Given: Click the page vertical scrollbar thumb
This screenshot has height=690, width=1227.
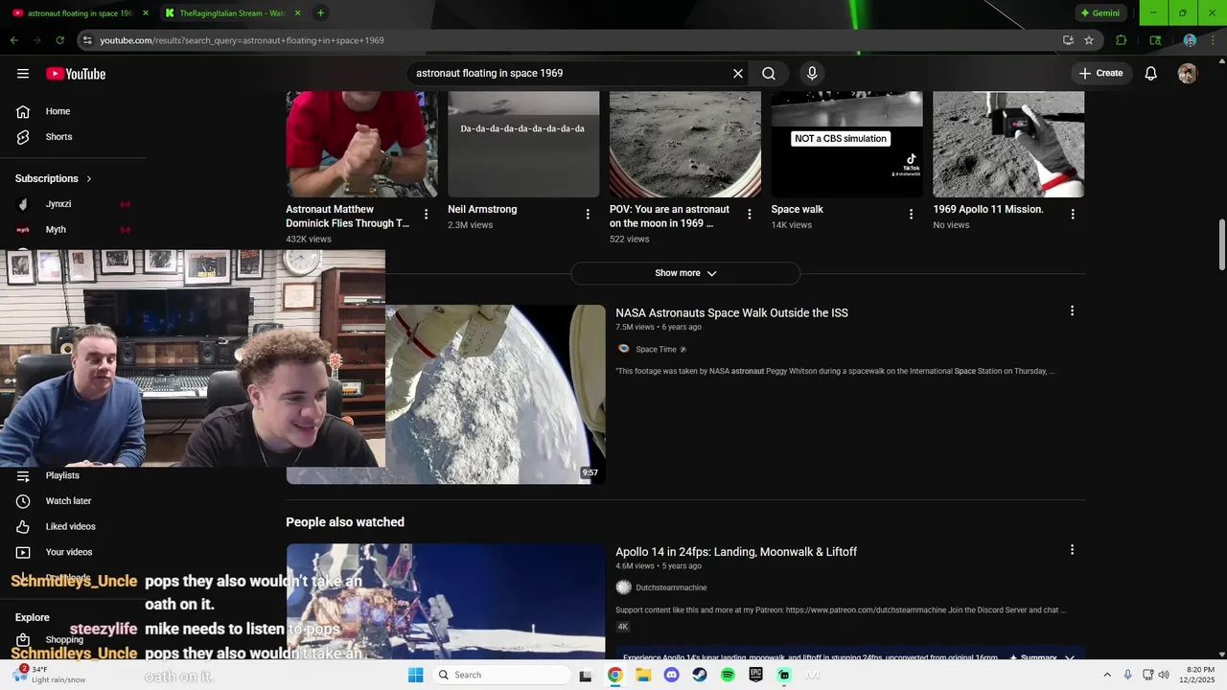Looking at the screenshot, I should (x=1221, y=245).
